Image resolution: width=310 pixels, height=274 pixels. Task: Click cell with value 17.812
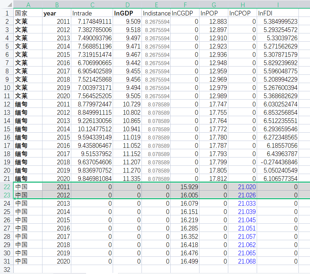[214, 178]
